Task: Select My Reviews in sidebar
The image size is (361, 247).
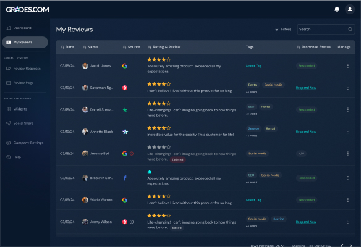Action: [x=25, y=42]
